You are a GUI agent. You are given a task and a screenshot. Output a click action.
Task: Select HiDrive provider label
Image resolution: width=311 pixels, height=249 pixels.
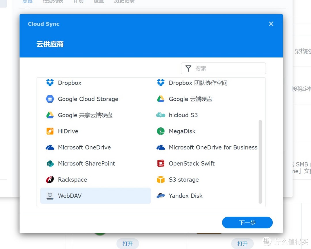(68, 131)
